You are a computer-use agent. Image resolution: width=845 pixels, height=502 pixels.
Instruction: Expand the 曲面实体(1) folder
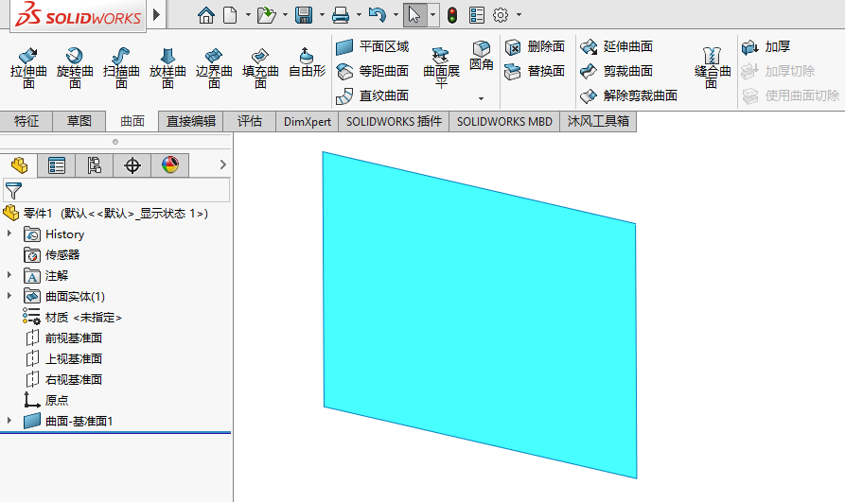tap(10, 296)
